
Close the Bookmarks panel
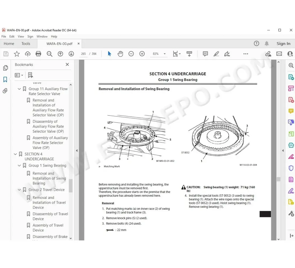tap(67, 65)
